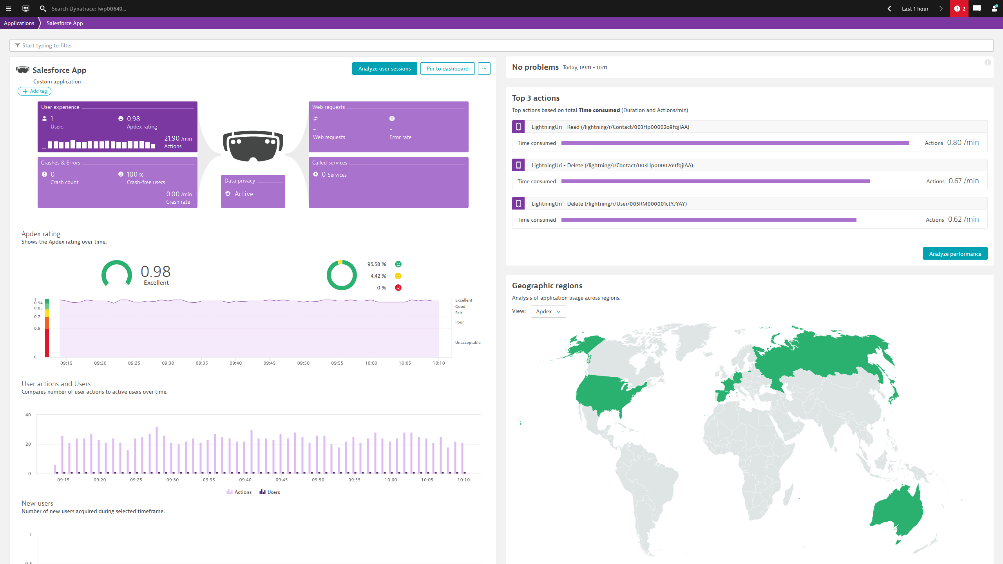The image size is (1003, 564).
Task: Click the No problems heading
Action: point(535,67)
